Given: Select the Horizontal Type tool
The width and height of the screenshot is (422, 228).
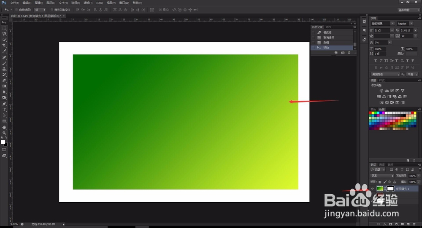Looking at the screenshot, I should (x=4, y=110).
